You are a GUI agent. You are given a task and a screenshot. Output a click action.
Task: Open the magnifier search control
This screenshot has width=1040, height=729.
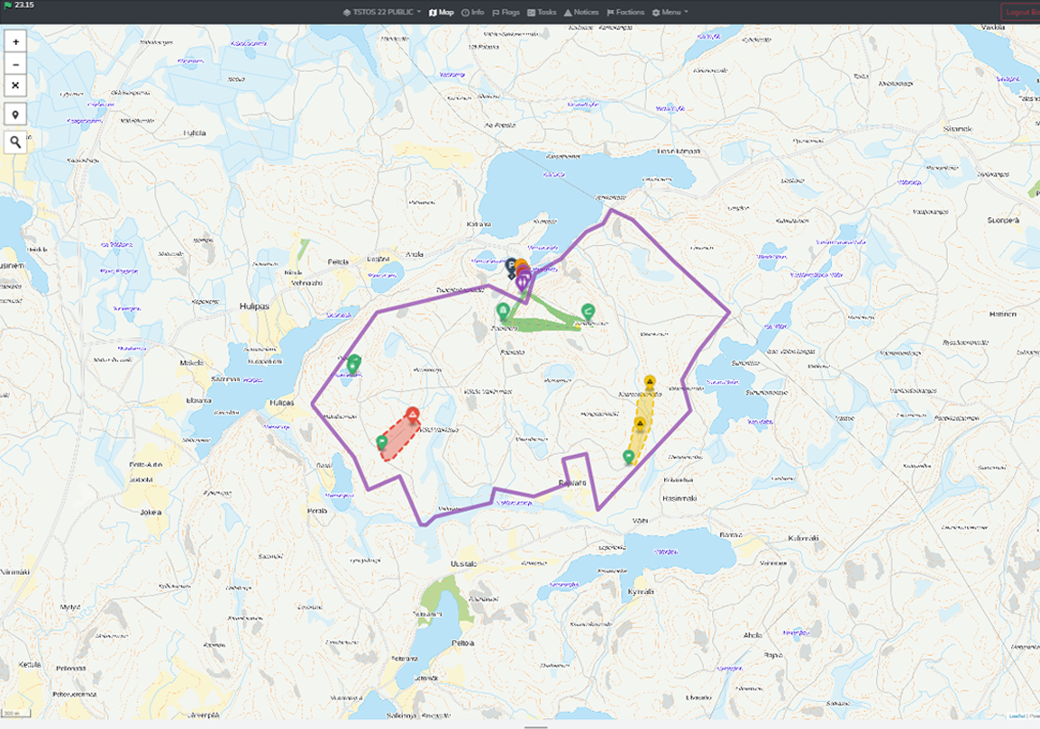[16, 142]
